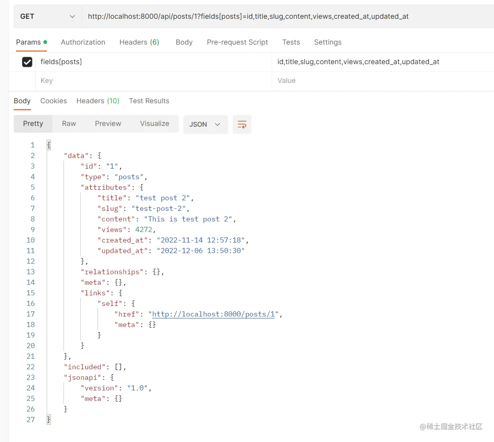
Task: Click the "test post 2" title value
Action: (162, 198)
